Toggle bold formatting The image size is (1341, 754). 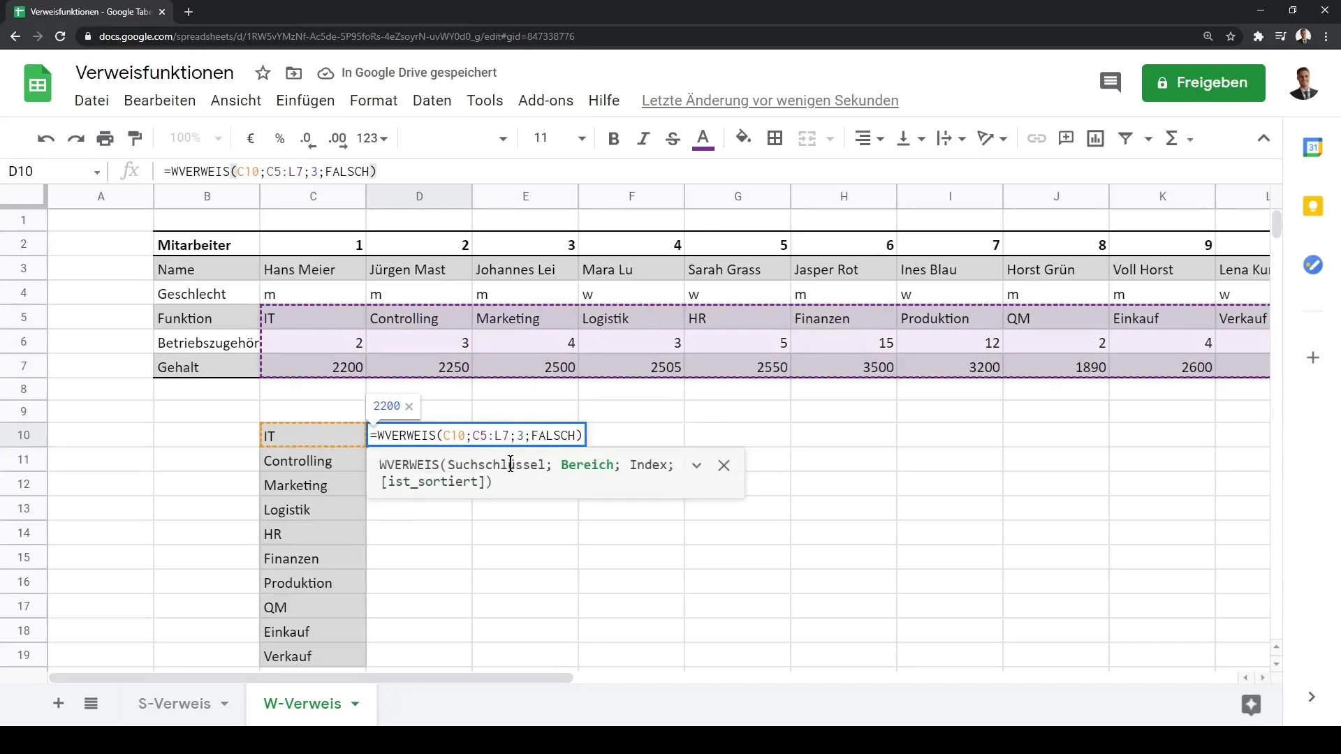click(x=614, y=138)
